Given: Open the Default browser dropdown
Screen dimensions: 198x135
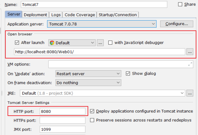Looking at the screenshot, I should point(72,43).
